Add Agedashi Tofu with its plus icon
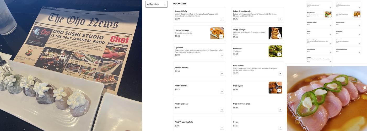Screen dimensions: 367x131 (x=222, y=19)
